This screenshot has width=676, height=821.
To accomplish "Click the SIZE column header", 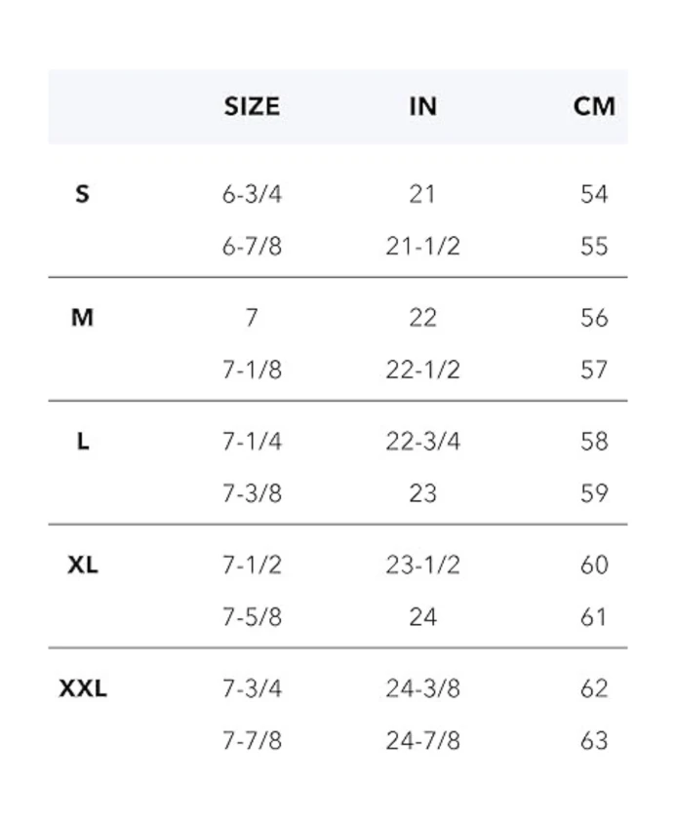I will tap(252, 106).
